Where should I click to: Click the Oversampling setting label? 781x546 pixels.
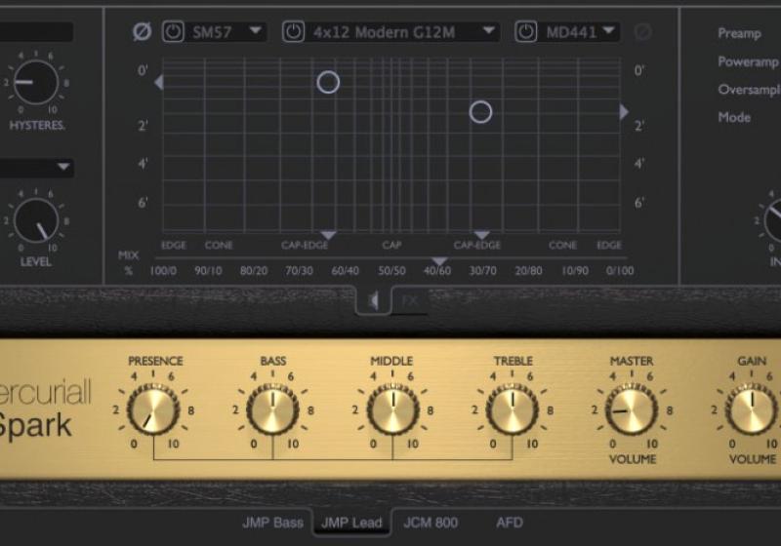(749, 90)
